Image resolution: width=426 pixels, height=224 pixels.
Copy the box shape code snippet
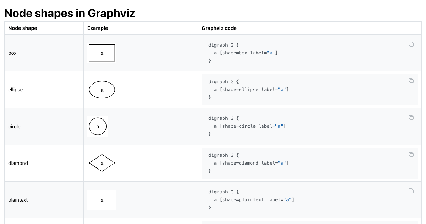tap(411, 44)
